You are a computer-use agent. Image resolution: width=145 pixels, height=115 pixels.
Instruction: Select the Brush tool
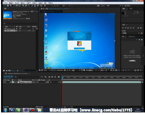click(x=32, y=6)
